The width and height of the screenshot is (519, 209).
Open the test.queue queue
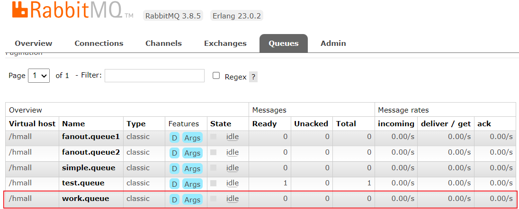[x=83, y=183]
